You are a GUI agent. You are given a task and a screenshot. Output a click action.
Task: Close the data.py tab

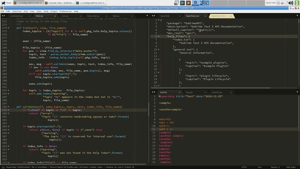pos(132,16)
